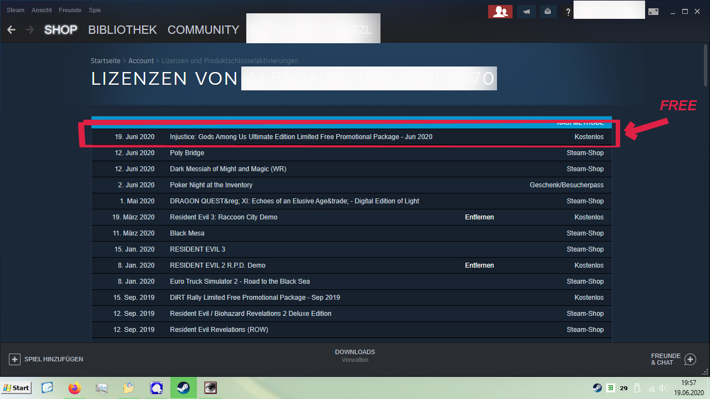Open the clock showing 19:57
Screen dimensions: 710x399
coord(688,388)
